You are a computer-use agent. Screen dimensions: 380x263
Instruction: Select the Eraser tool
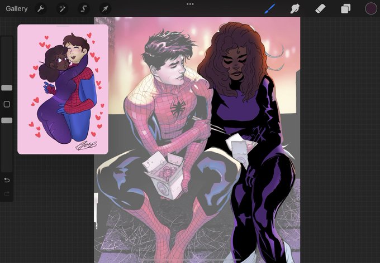click(x=320, y=9)
